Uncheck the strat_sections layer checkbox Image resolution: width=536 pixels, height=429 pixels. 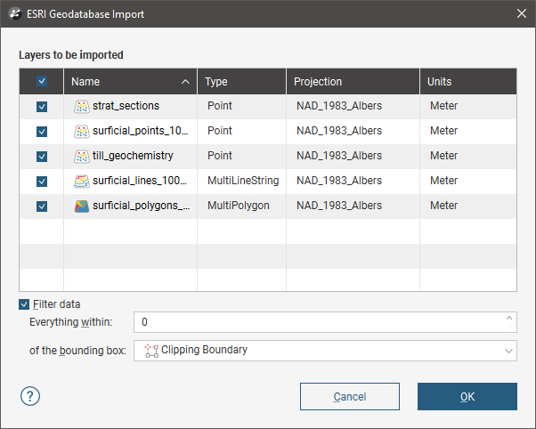tap(42, 106)
